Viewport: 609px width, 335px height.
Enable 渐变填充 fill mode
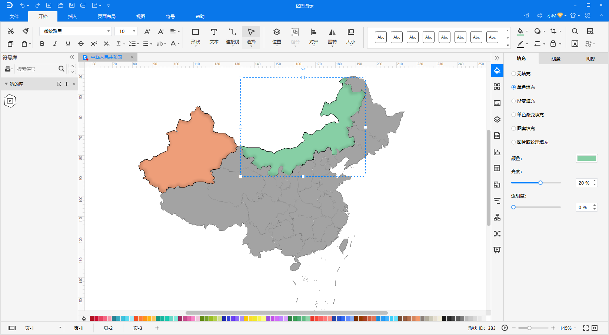point(514,101)
